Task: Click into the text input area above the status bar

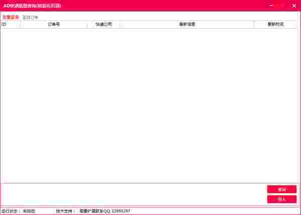Action: [x=134, y=194]
